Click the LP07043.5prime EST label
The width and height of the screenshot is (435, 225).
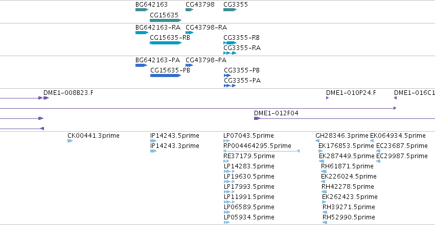tap(248, 136)
